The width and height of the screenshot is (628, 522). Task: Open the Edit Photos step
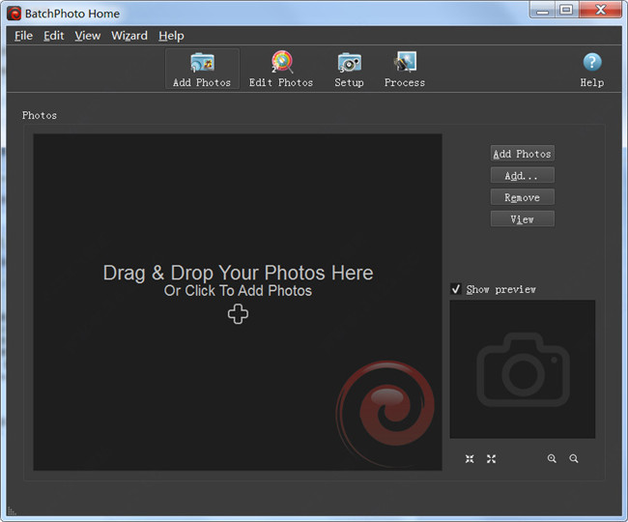[281, 70]
